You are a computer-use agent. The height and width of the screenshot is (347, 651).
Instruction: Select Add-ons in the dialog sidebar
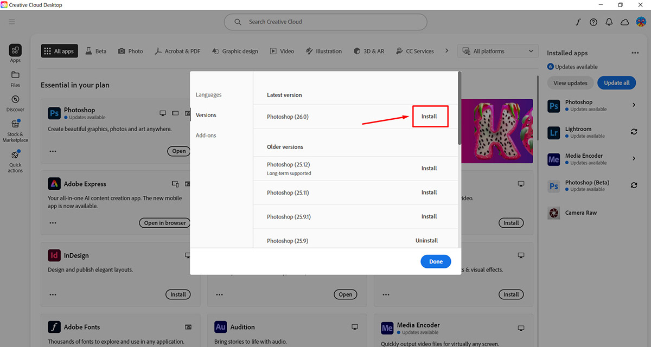[206, 136]
